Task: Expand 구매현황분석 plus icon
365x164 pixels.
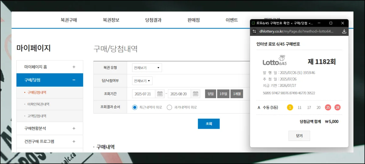Action: tap(74, 128)
